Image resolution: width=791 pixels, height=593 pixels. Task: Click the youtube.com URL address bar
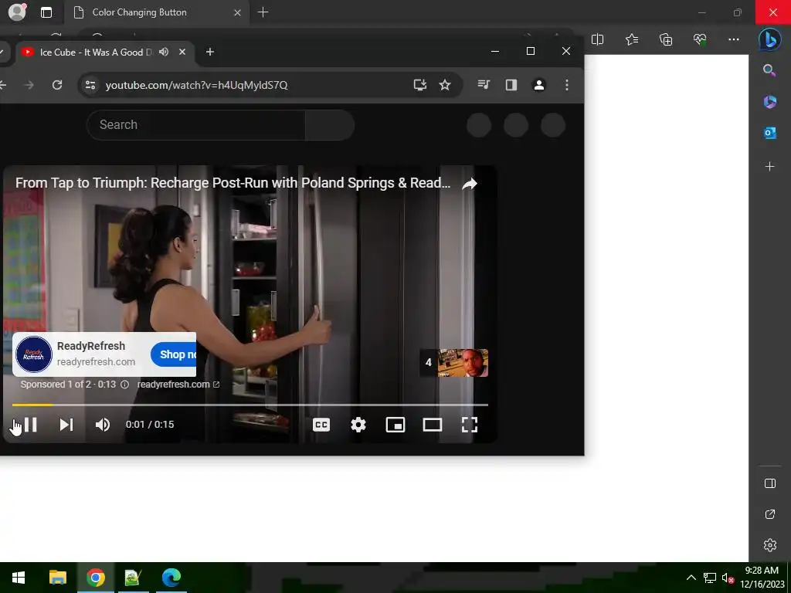[197, 85]
